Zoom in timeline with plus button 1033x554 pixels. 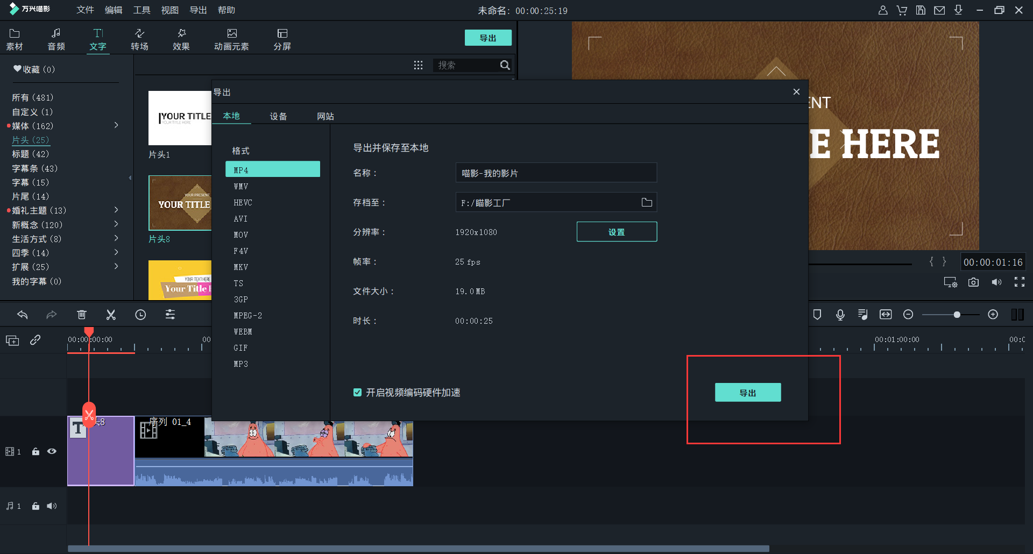[993, 315]
